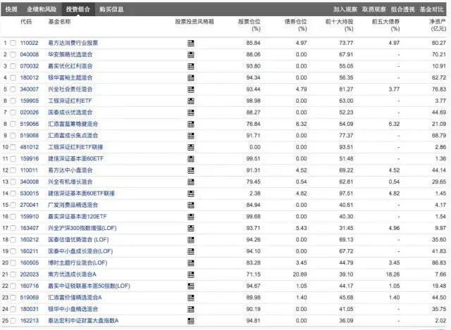
Task: Open style box icon for fund 159905
Action: tap(191, 101)
